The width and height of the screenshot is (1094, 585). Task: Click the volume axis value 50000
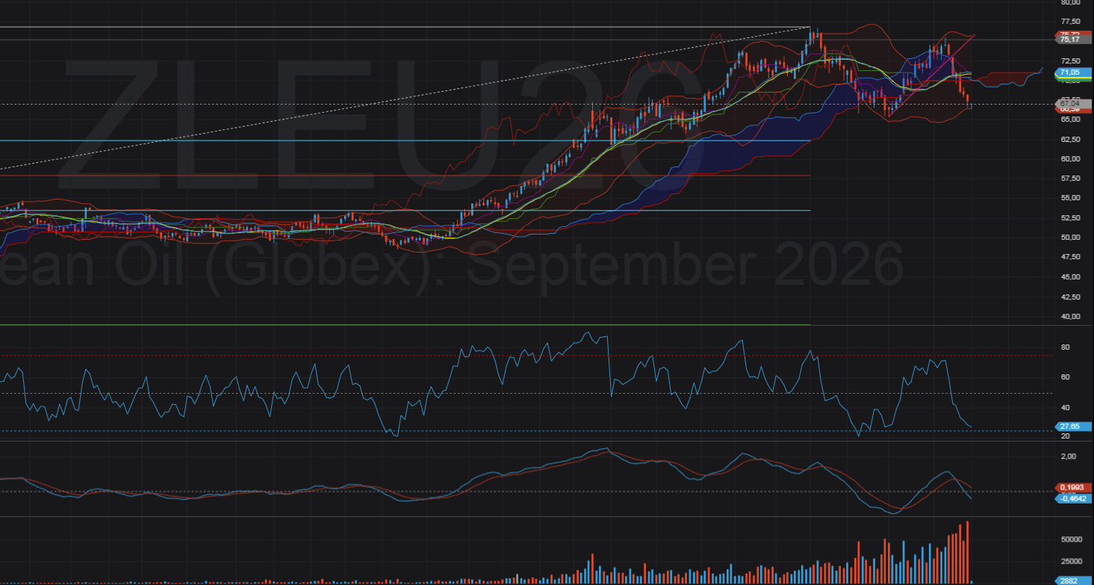coord(1072,539)
